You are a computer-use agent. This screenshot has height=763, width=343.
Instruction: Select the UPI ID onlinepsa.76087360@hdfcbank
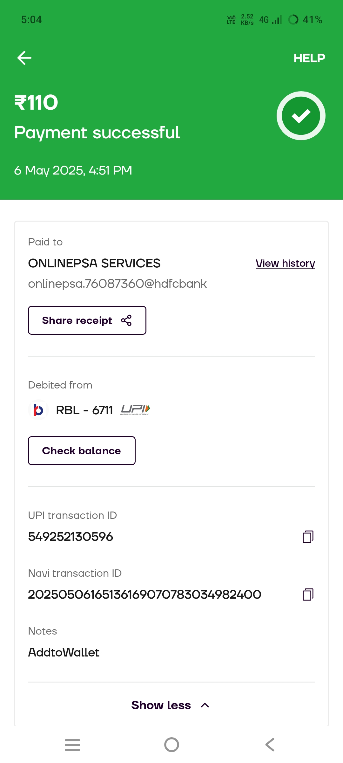coord(117,284)
